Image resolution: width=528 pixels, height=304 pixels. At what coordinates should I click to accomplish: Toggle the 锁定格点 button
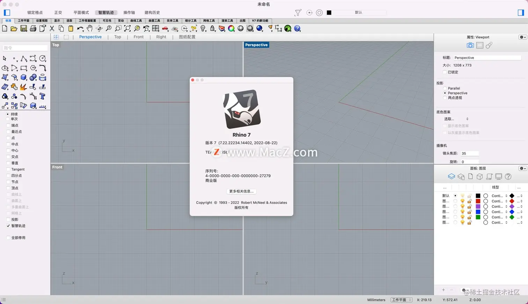(x=35, y=13)
